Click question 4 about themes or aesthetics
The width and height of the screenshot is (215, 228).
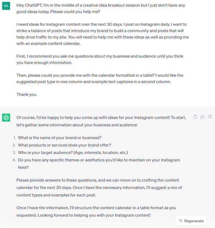[x=99, y=164]
